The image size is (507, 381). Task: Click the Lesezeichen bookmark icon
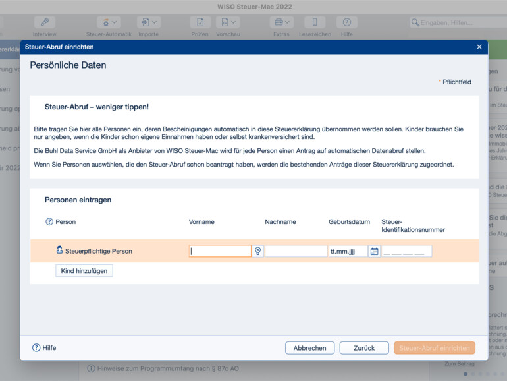[x=315, y=22]
